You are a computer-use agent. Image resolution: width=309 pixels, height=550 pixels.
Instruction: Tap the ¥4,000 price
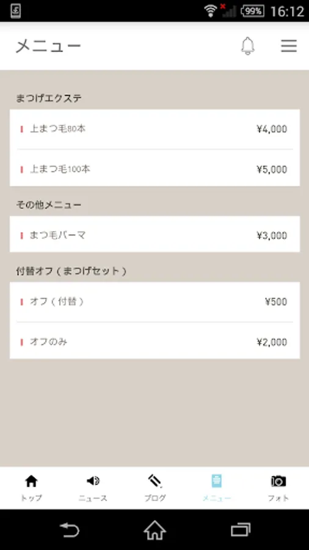(272, 129)
